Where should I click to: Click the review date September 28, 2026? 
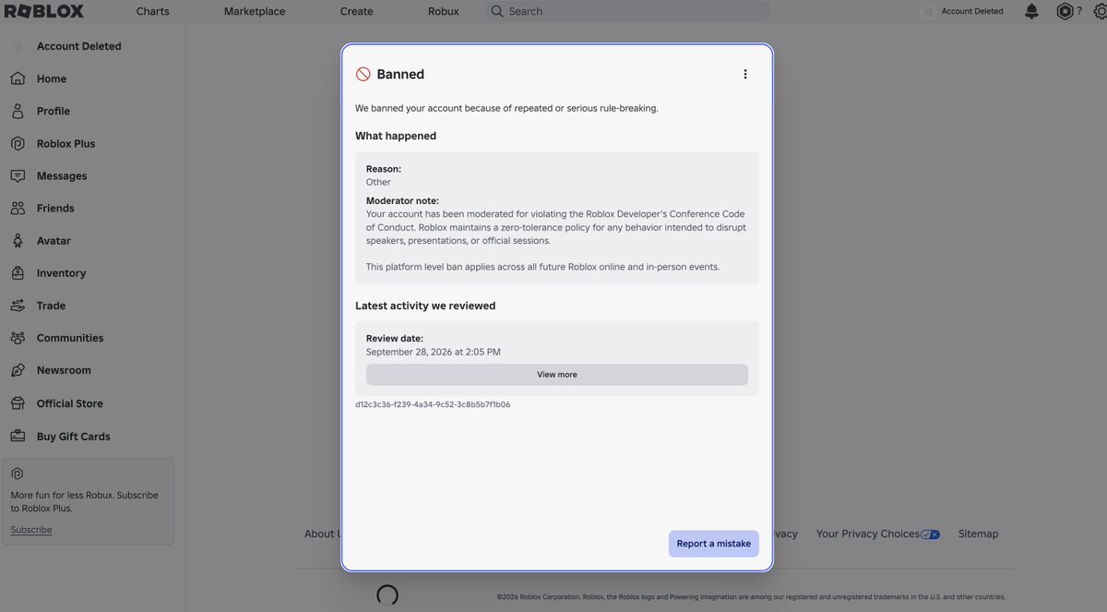click(434, 352)
